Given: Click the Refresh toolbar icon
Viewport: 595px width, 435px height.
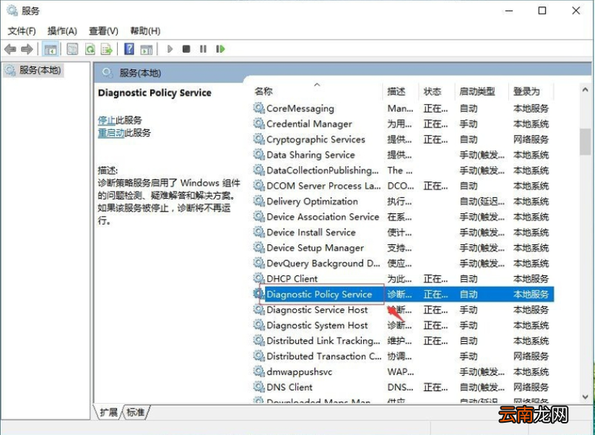Looking at the screenshot, I should click(x=90, y=49).
